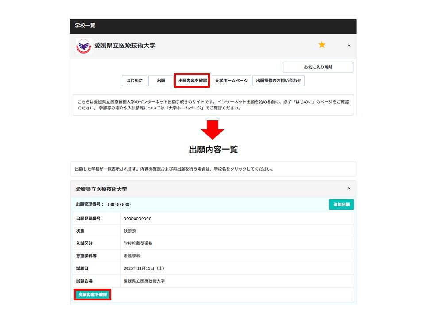Open the はじめに page
The width and height of the screenshot is (425, 319).
[x=134, y=81]
